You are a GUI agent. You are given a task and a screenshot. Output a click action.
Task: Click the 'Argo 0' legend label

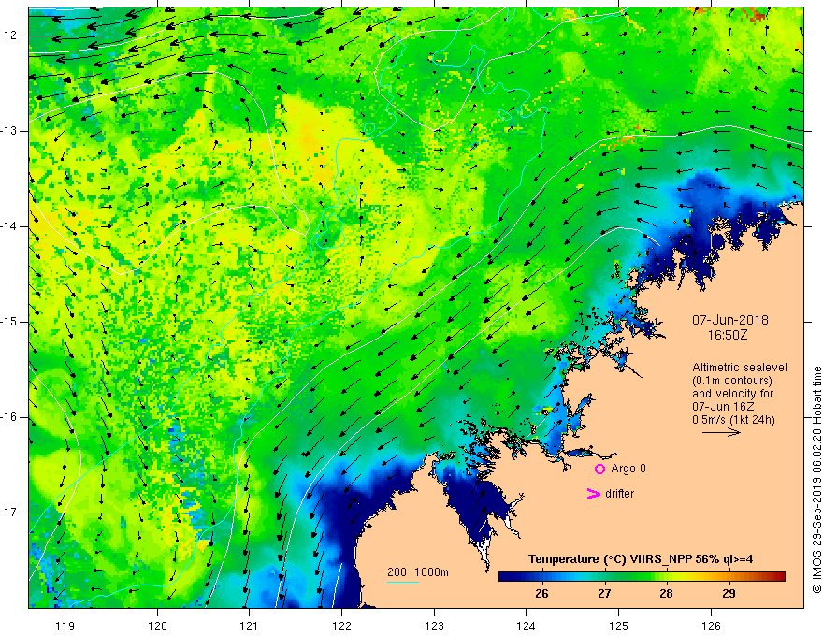(628, 469)
